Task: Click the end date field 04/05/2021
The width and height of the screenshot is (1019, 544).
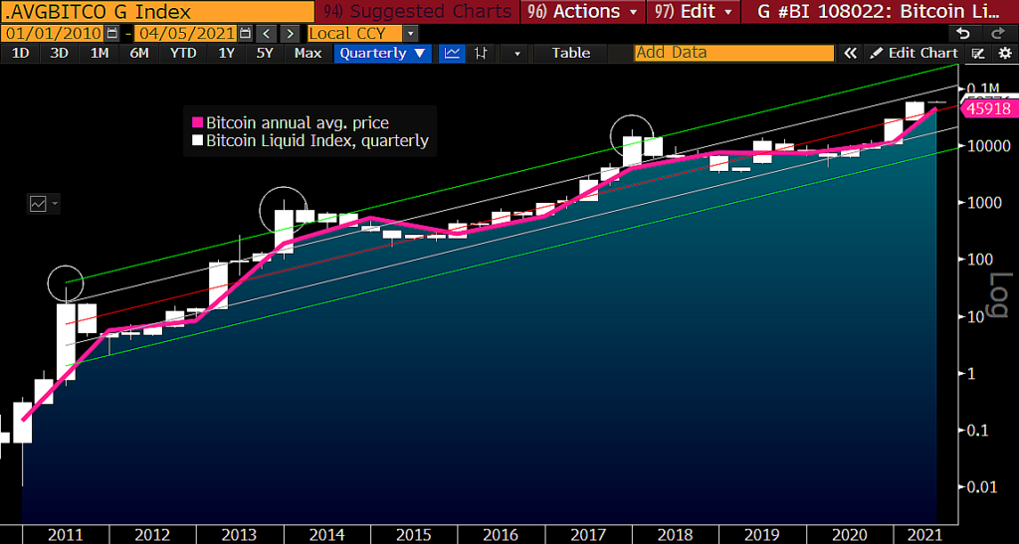Action: click(x=184, y=34)
